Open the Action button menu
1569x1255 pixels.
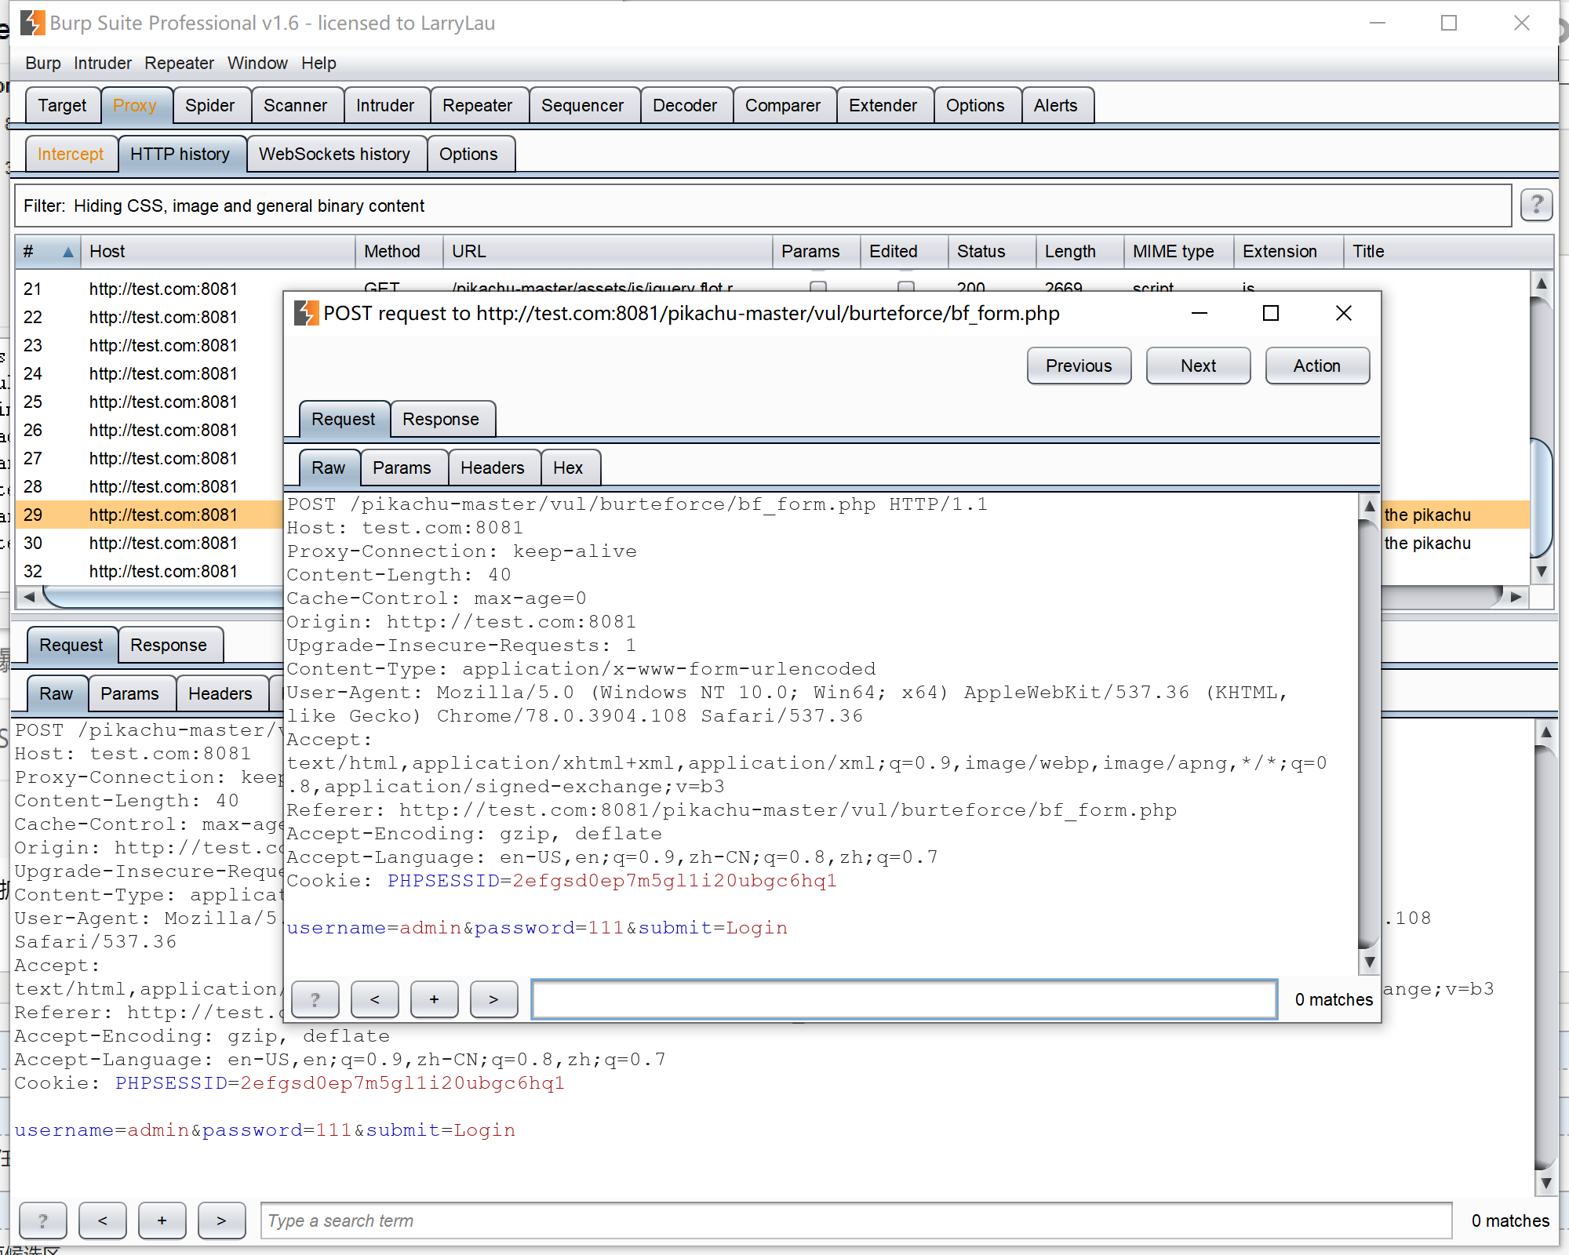pos(1316,366)
